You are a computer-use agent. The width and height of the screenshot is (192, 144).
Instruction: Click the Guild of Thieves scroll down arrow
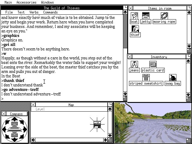click(x=125, y=94)
